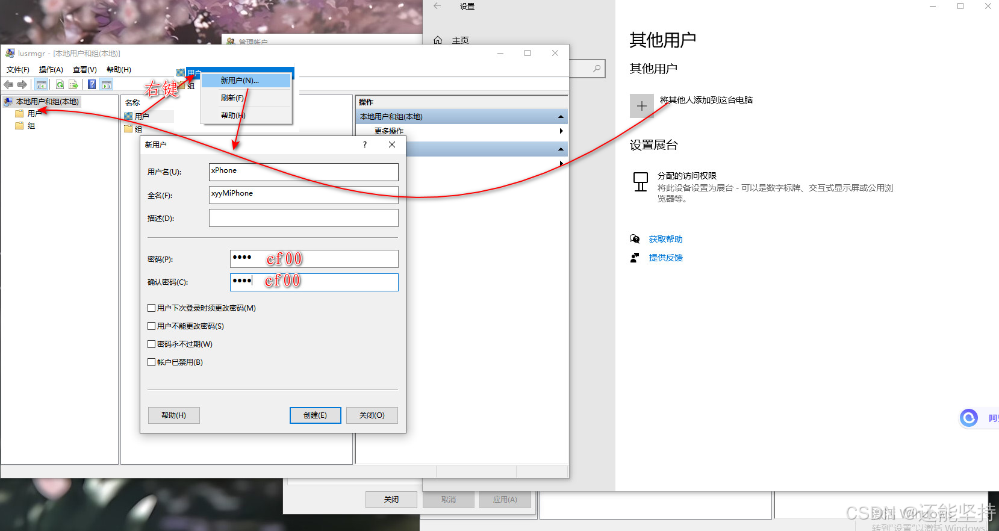This screenshot has width=999, height=531.
Task: Click the round blue assistant icon
Action: pyautogui.click(x=969, y=418)
